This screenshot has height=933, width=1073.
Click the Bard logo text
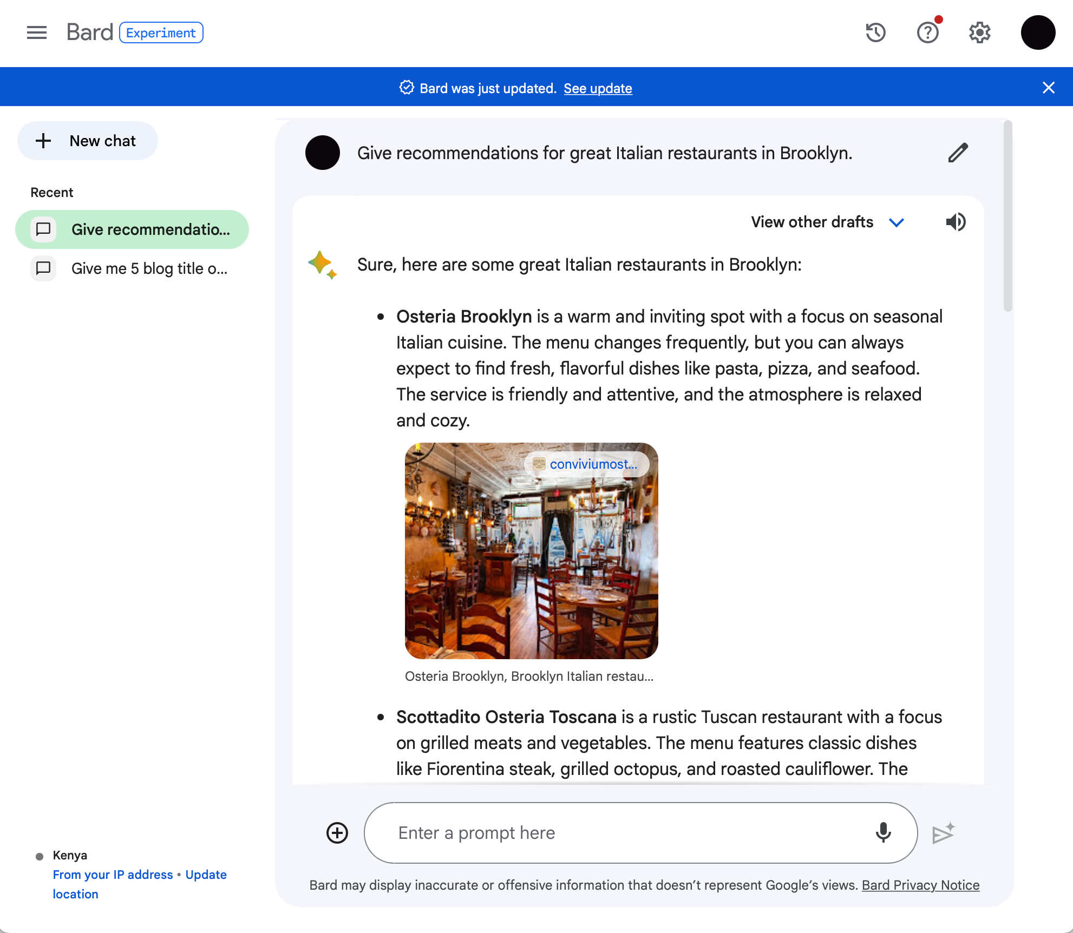point(90,32)
